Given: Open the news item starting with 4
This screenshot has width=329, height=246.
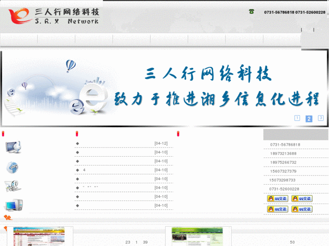Looking at the screenshot, I should (124, 170).
